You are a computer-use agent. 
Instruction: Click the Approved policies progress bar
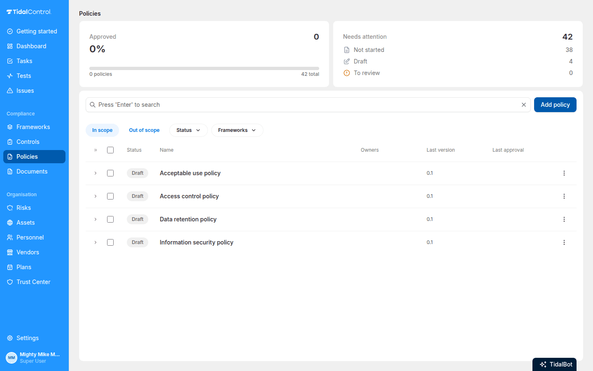(x=204, y=68)
